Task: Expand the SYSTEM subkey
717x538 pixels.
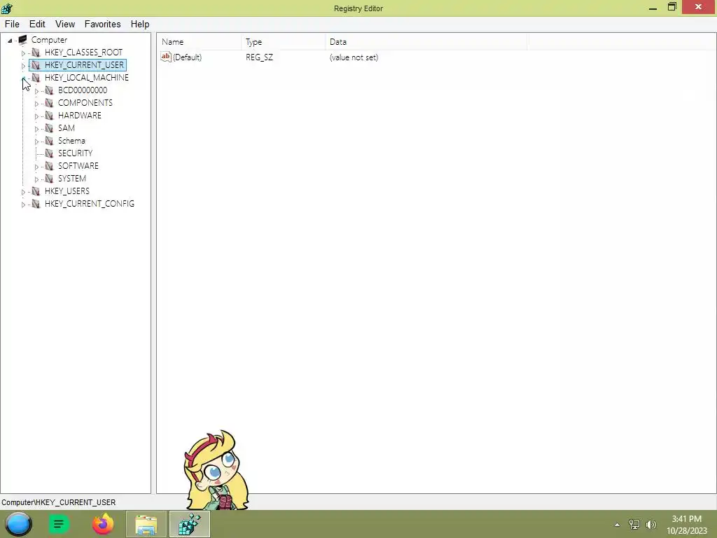Action: click(36, 179)
